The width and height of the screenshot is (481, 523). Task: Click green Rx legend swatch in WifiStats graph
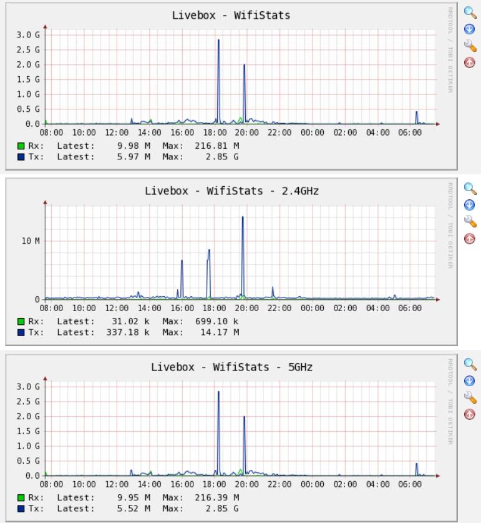(21, 146)
